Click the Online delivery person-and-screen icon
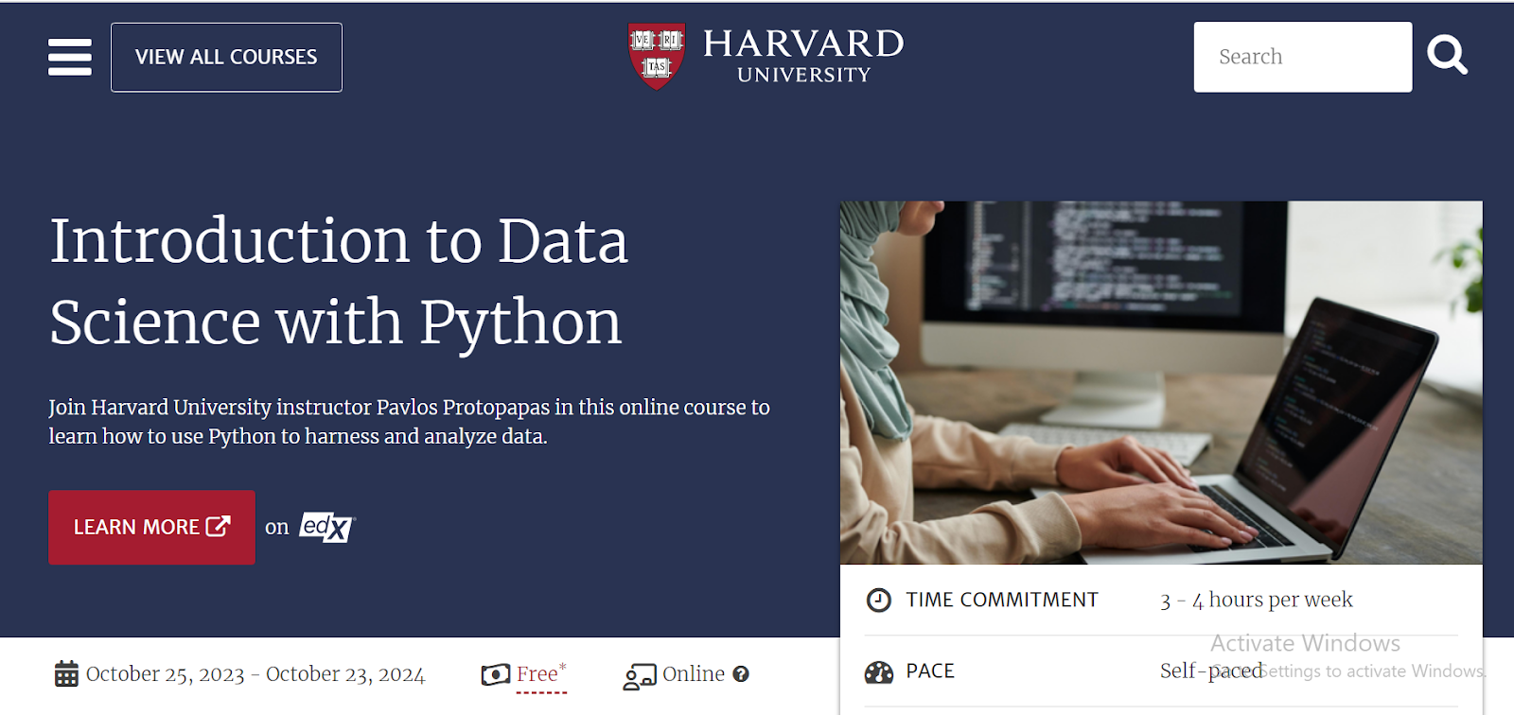 tap(640, 674)
